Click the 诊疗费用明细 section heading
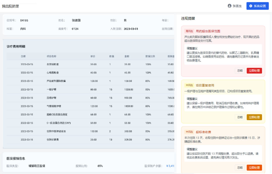Screen dimensions: 272x174 coord(16,46)
